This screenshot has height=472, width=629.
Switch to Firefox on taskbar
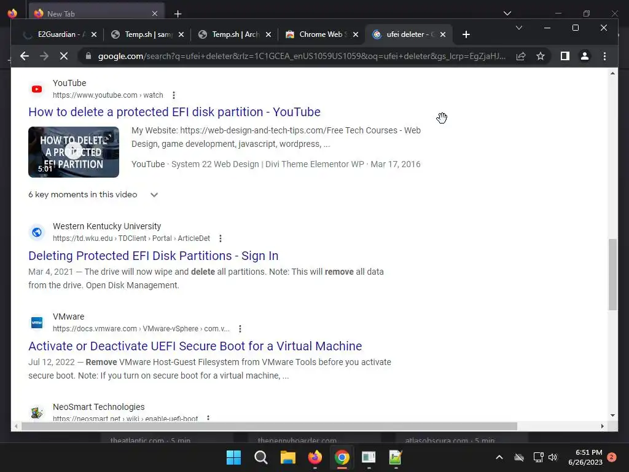[x=315, y=457]
